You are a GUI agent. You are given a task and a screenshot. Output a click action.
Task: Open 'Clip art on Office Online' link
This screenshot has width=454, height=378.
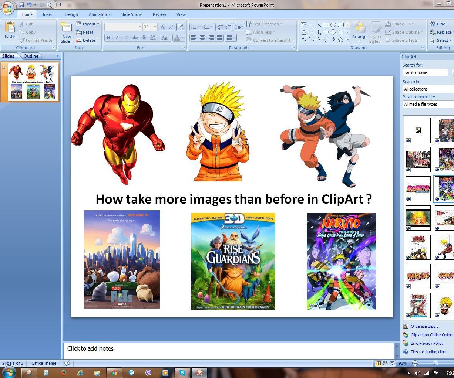coord(431,335)
